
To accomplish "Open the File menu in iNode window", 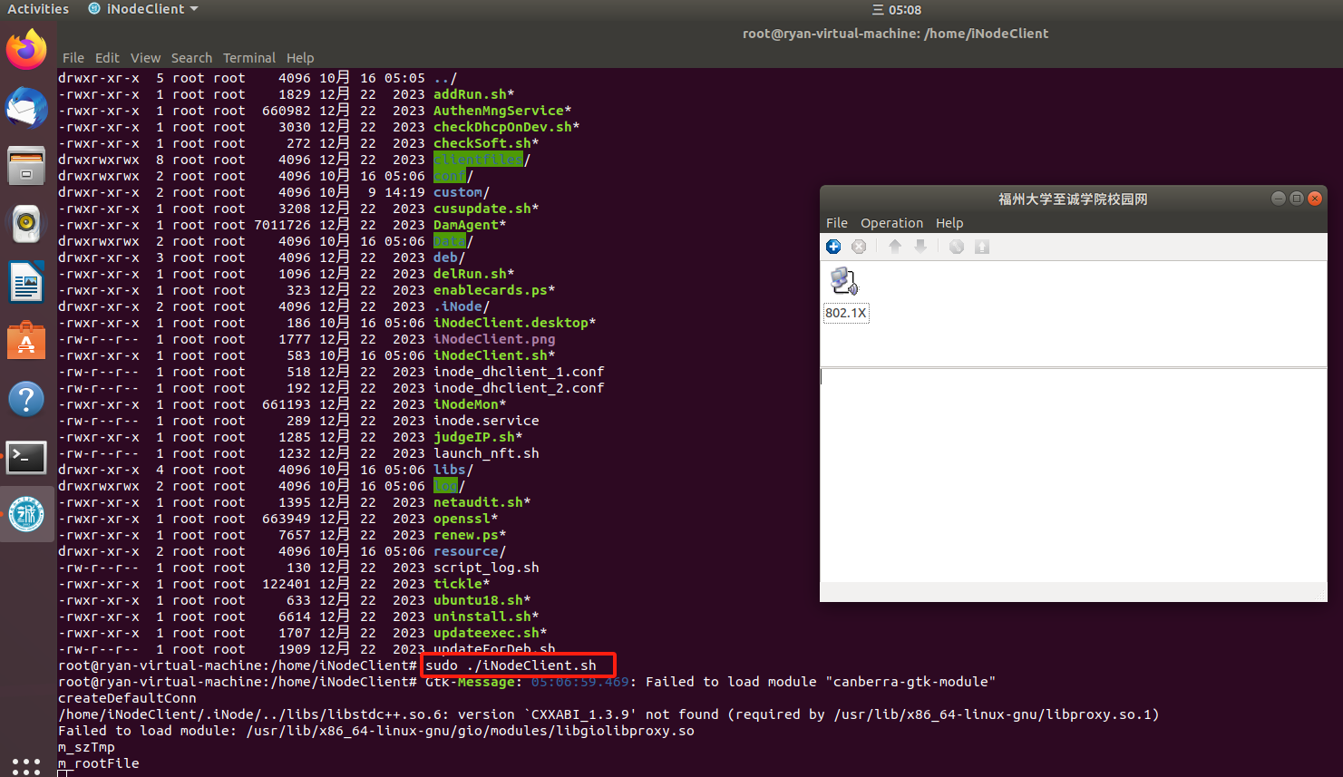I will [836, 223].
